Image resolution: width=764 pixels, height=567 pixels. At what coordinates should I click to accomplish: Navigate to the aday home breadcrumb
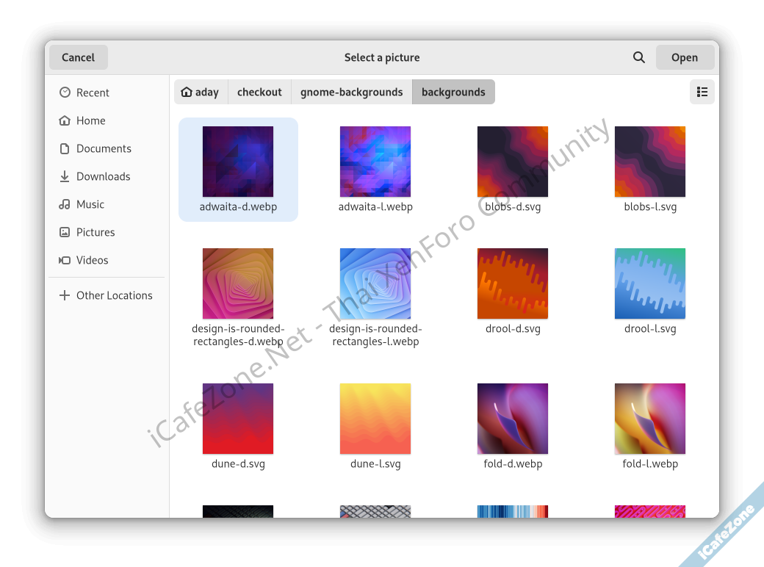pyautogui.click(x=201, y=92)
